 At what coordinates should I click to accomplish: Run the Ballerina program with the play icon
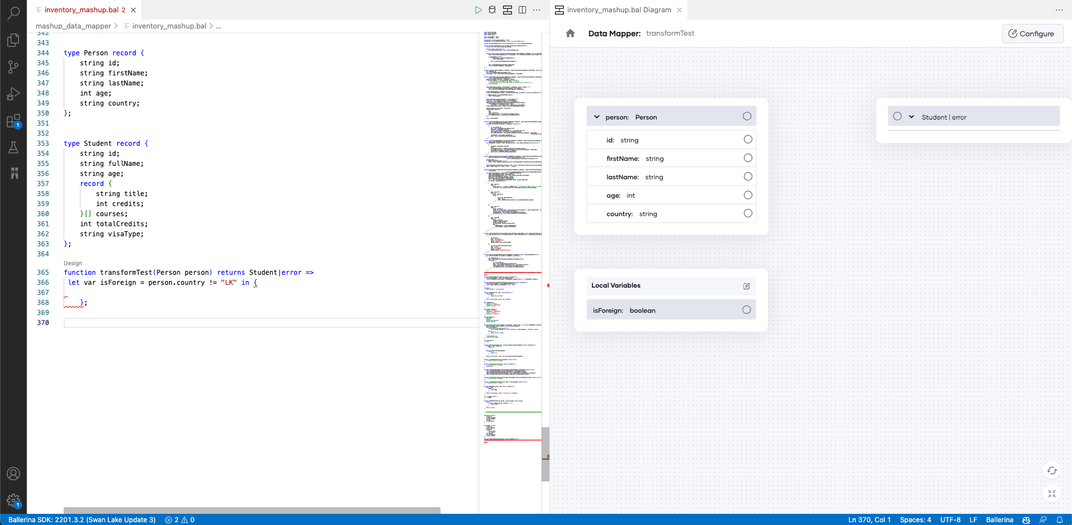click(478, 9)
